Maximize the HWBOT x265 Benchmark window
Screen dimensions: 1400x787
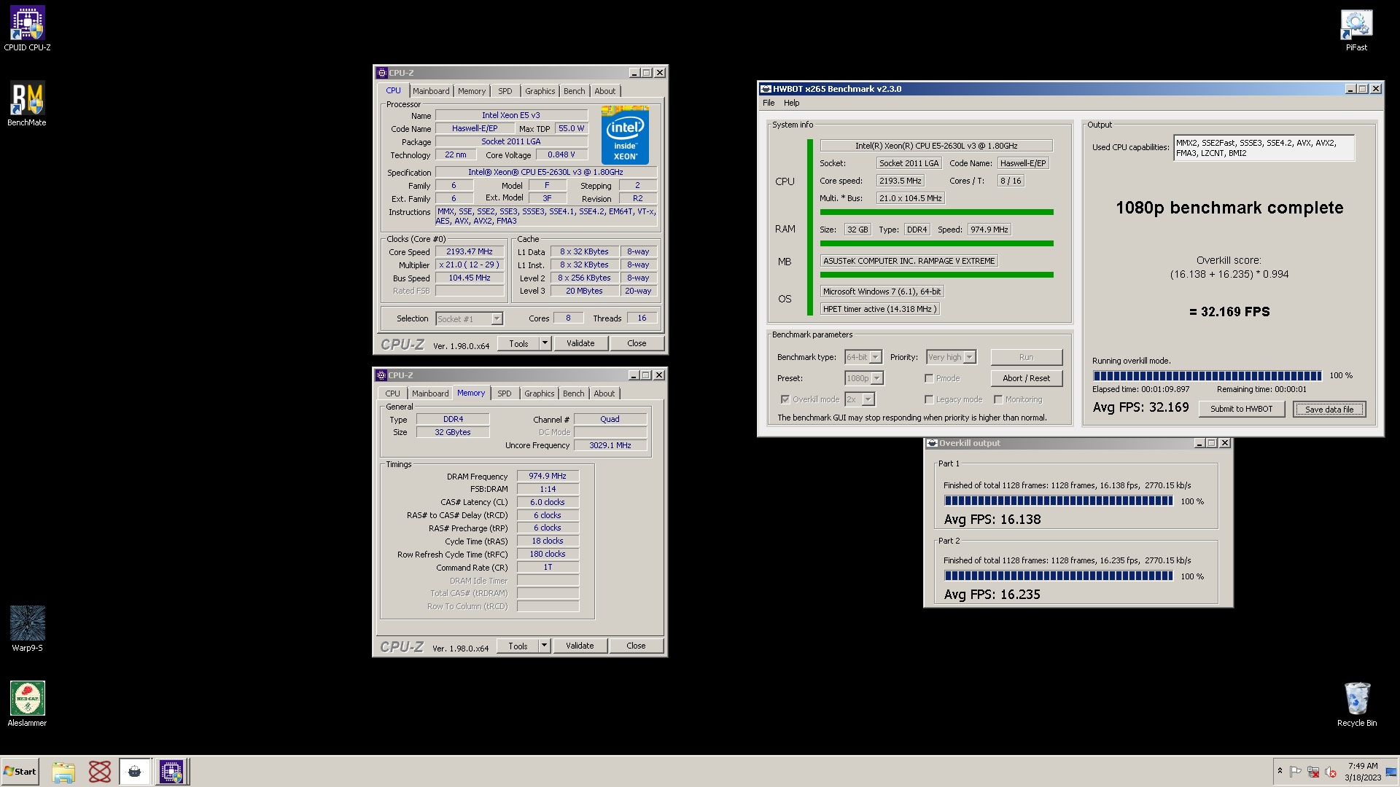pos(1363,89)
